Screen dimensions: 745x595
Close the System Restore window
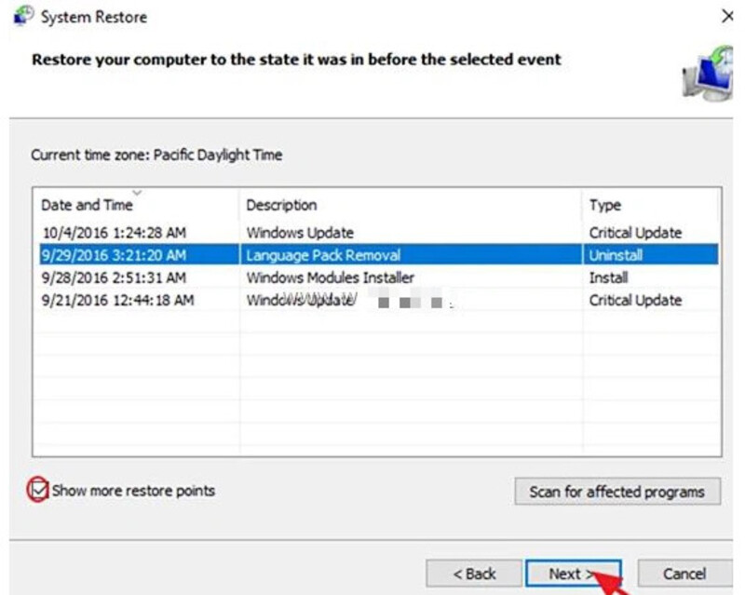point(727,17)
